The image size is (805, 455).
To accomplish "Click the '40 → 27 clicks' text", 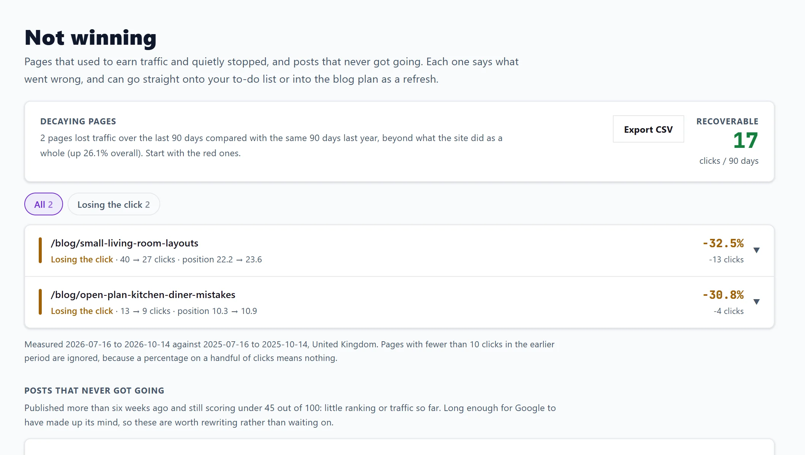I will click(148, 260).
